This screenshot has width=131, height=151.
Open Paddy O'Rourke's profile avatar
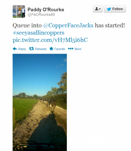pyautogui.click(x=19, y=11)
